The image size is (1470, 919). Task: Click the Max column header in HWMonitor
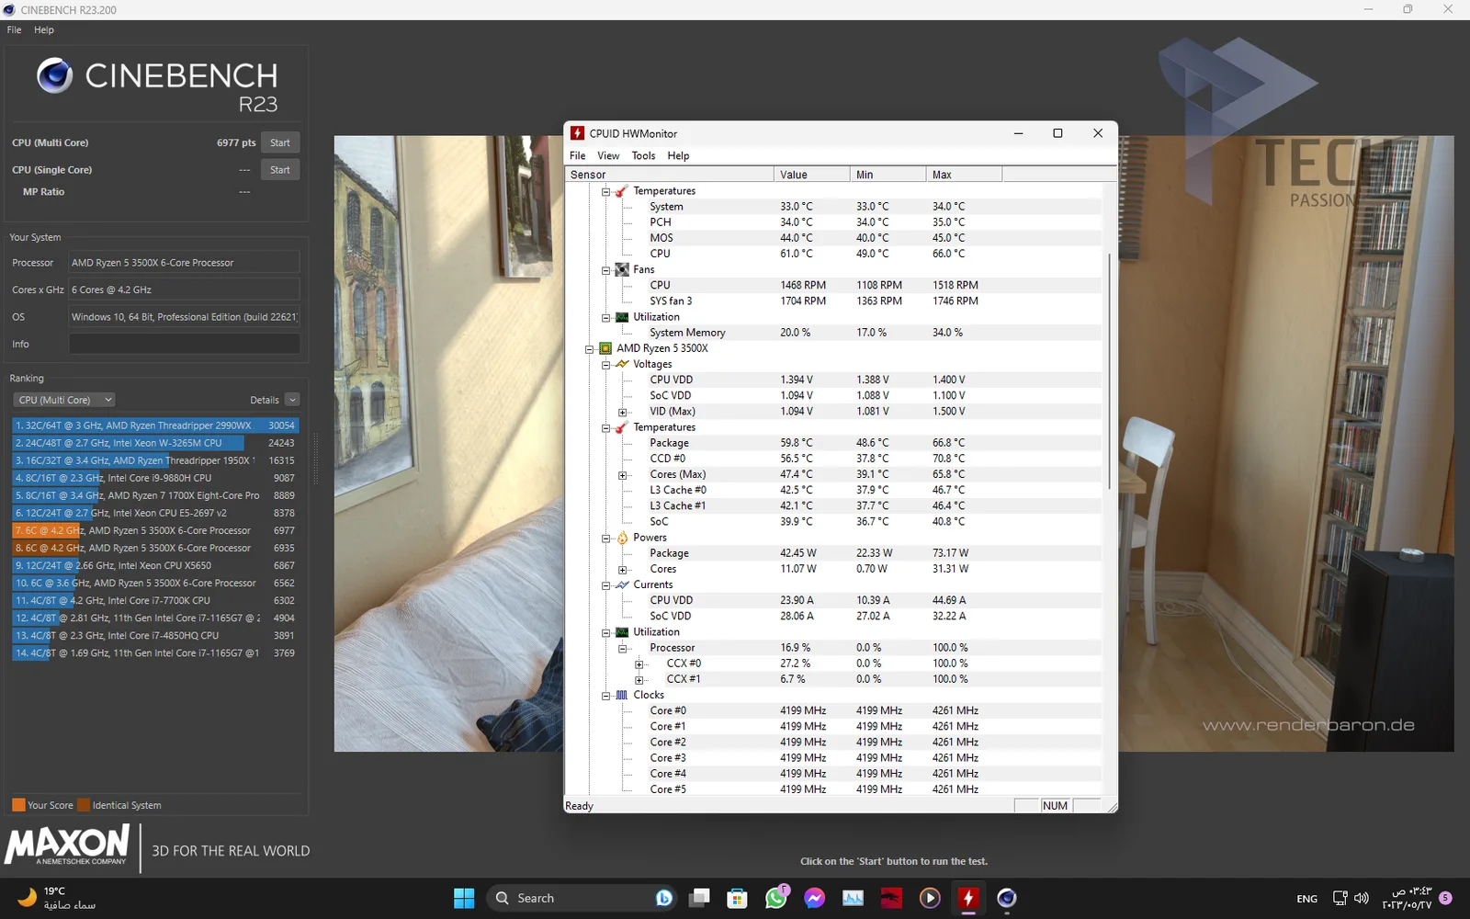pos(964,175)
